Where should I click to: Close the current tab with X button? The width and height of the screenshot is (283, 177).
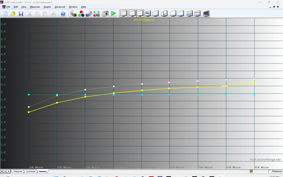coord(2,171)
